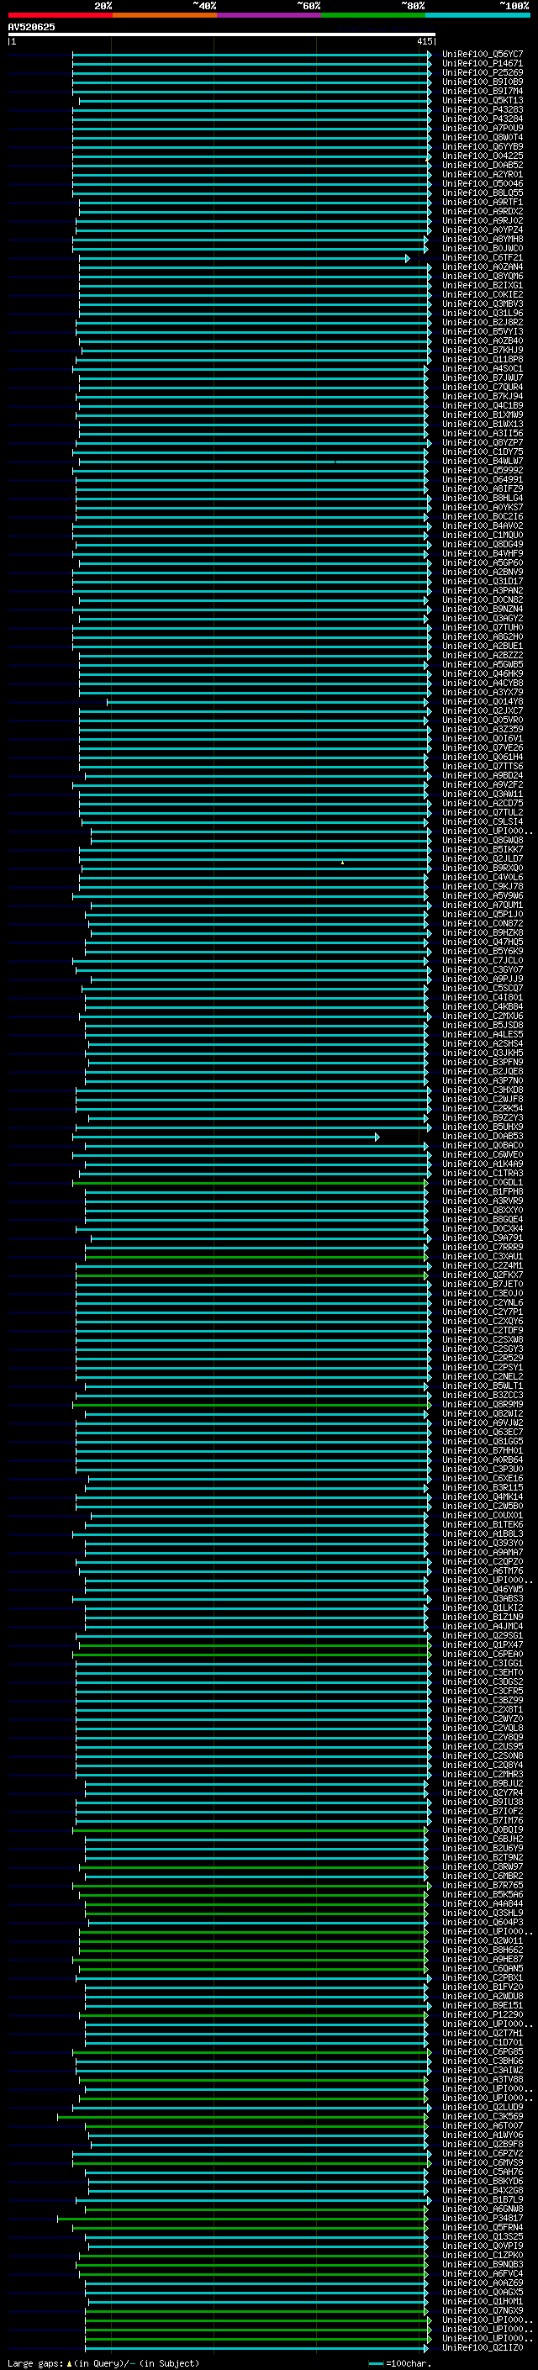538x2370 pixels.
Task: Select hit label UniRef100_C6TF21
Action: (483, 257)
